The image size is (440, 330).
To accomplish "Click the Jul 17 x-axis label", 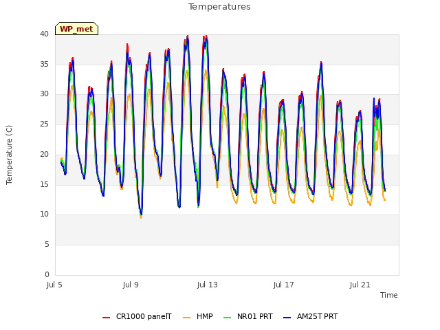I will (284, 285).
